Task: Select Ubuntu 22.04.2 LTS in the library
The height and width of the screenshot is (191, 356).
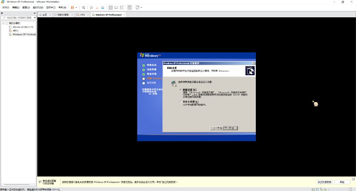Action: [x=22, y=27]
